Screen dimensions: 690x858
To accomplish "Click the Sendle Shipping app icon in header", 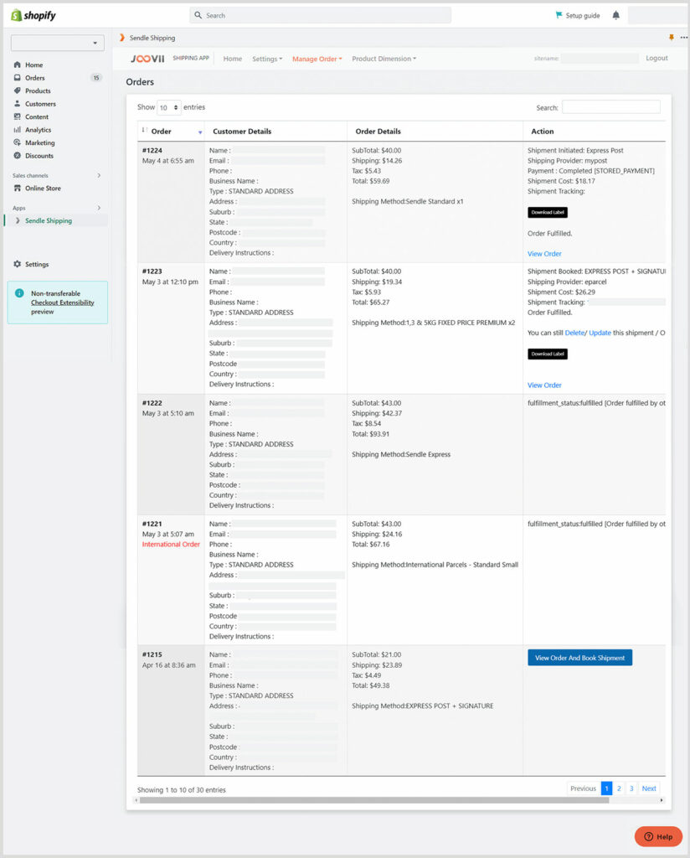I will (x=122, y=38).
